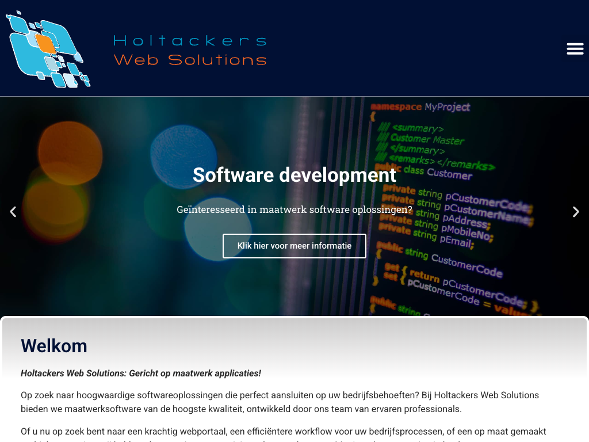Image resolution: width=589 pixels, height=442 pixels.
Task: Click the "Welkom" heading
Action: point(54,346)
